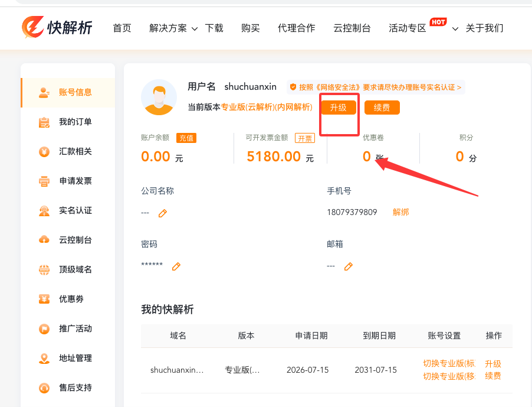Open the 地址管理 location pin icon

click(x=44, y=359)
